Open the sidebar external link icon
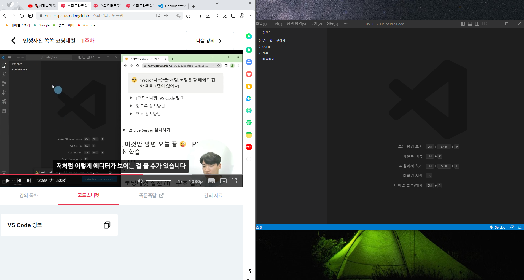This screenshot has height=280, width=524. pos(249,271)
